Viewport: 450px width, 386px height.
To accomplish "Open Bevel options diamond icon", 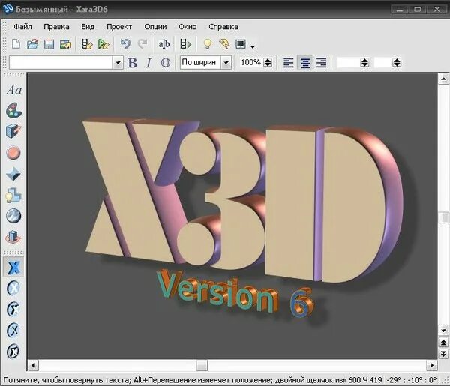I will [13, 174].
